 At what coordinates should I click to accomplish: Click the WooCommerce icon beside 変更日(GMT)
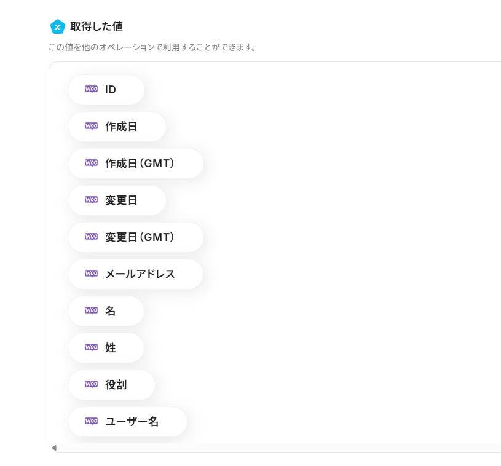click(x=91, y=237)
